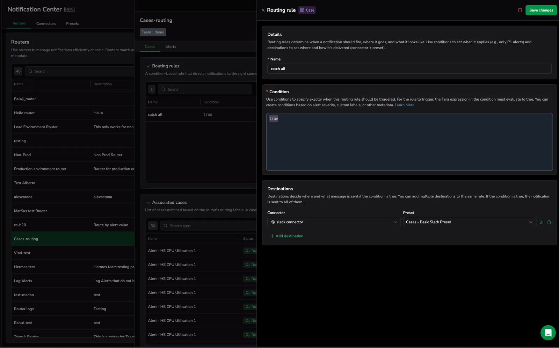Open the catch all routing rule row
The image size is (559, 348).
pyautogui.click(x=201, y=115)
